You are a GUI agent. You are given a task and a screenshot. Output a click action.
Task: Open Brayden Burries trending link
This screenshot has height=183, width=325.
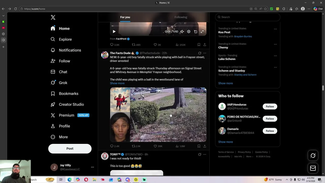pyautogui.click(x=243, y=36)
